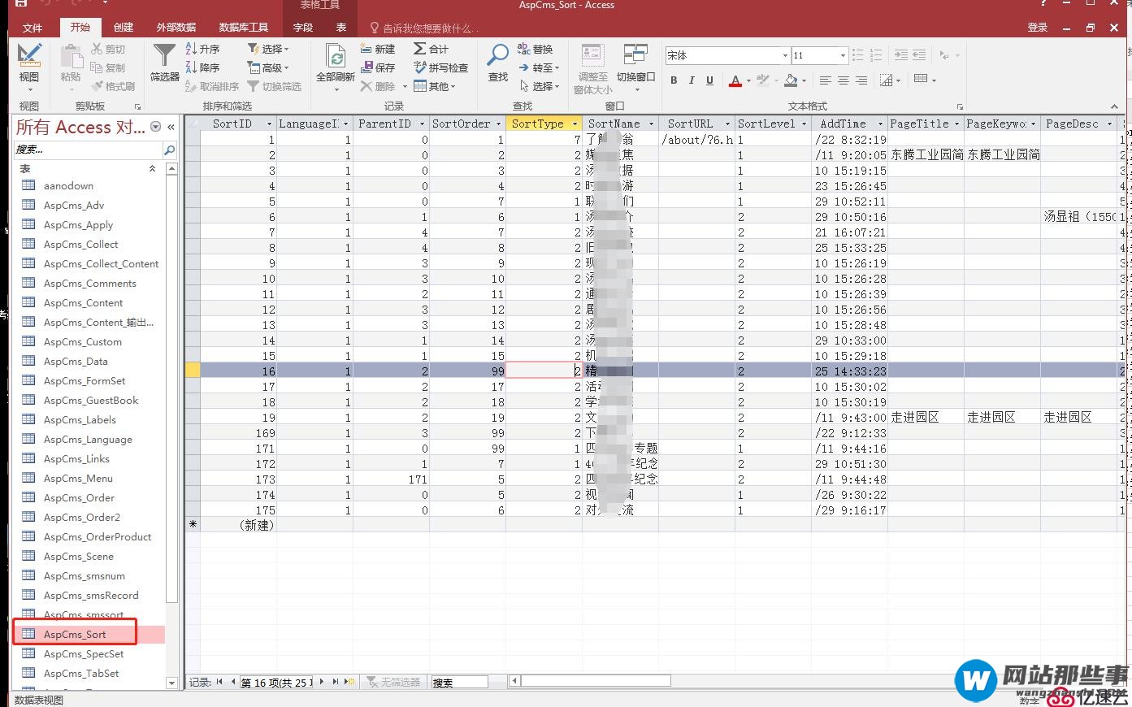Switch to 数据库工具 tab
This screenshot has width=1132, height=707.
pos(244,28)
